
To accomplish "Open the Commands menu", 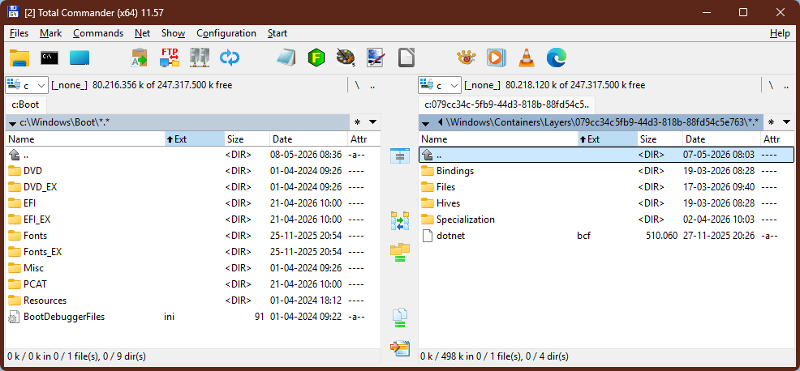I will click(x=98, y=33).
